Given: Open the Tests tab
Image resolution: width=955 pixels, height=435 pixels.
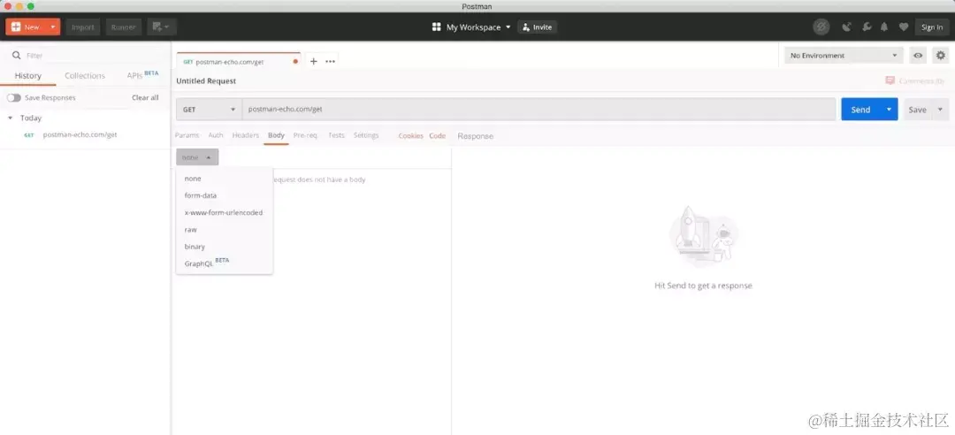Looking at the screenshot, I should (336, 135).
